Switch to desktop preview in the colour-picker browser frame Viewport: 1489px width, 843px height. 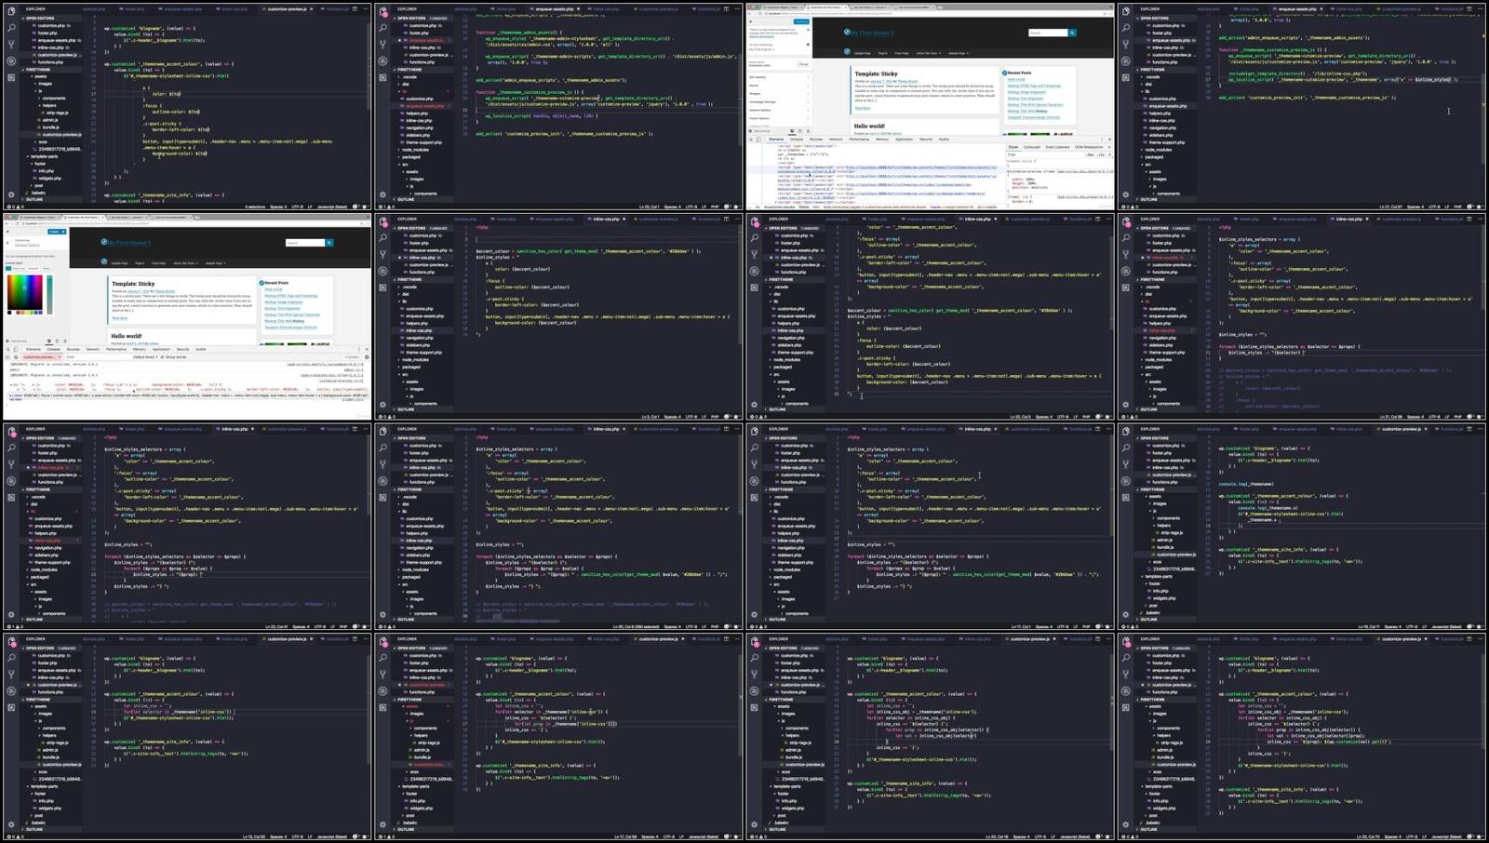pos(48,341)
